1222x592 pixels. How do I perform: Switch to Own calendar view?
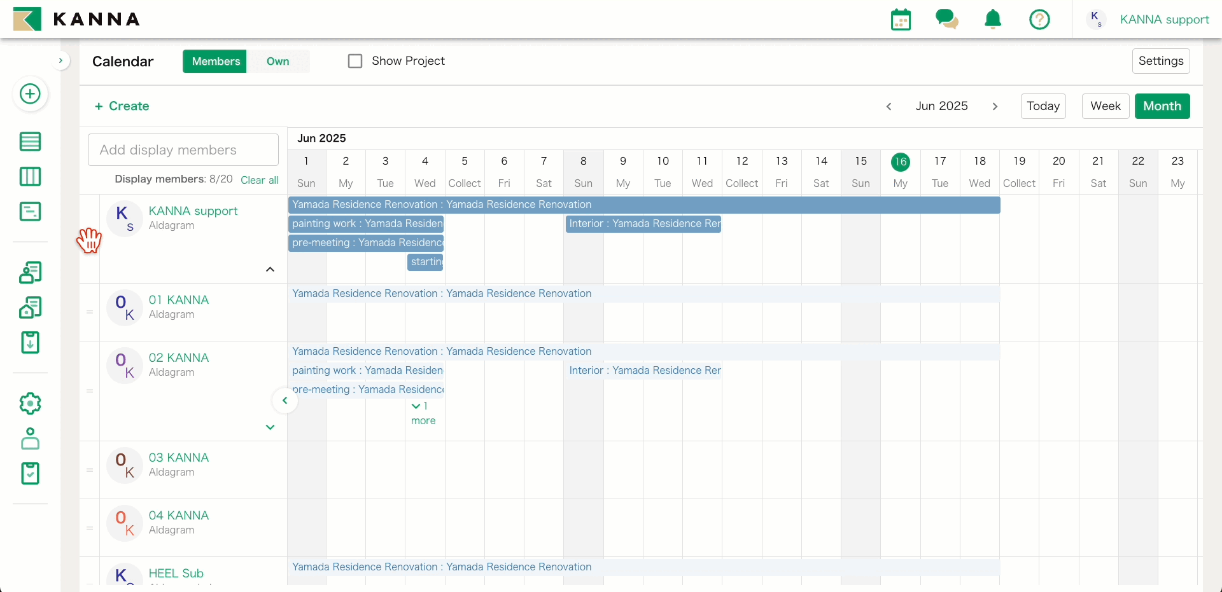click(277, 61)
